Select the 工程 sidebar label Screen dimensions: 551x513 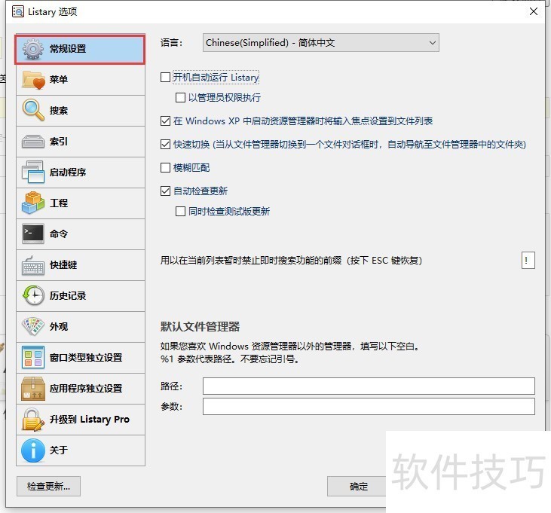[x=59, y=203]
